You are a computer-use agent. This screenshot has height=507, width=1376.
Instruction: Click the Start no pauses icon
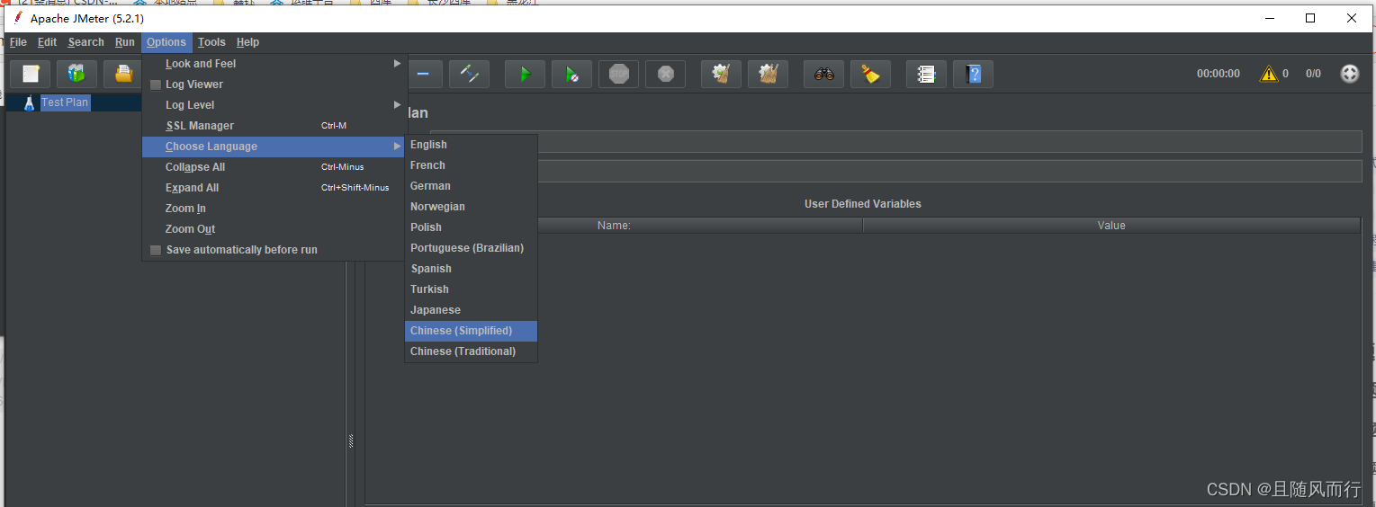pyautogui.click(x=571, y=74)
